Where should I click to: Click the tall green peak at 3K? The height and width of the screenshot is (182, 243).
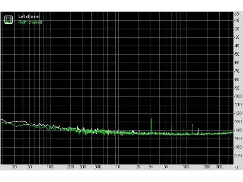click(x=151, y=126)
